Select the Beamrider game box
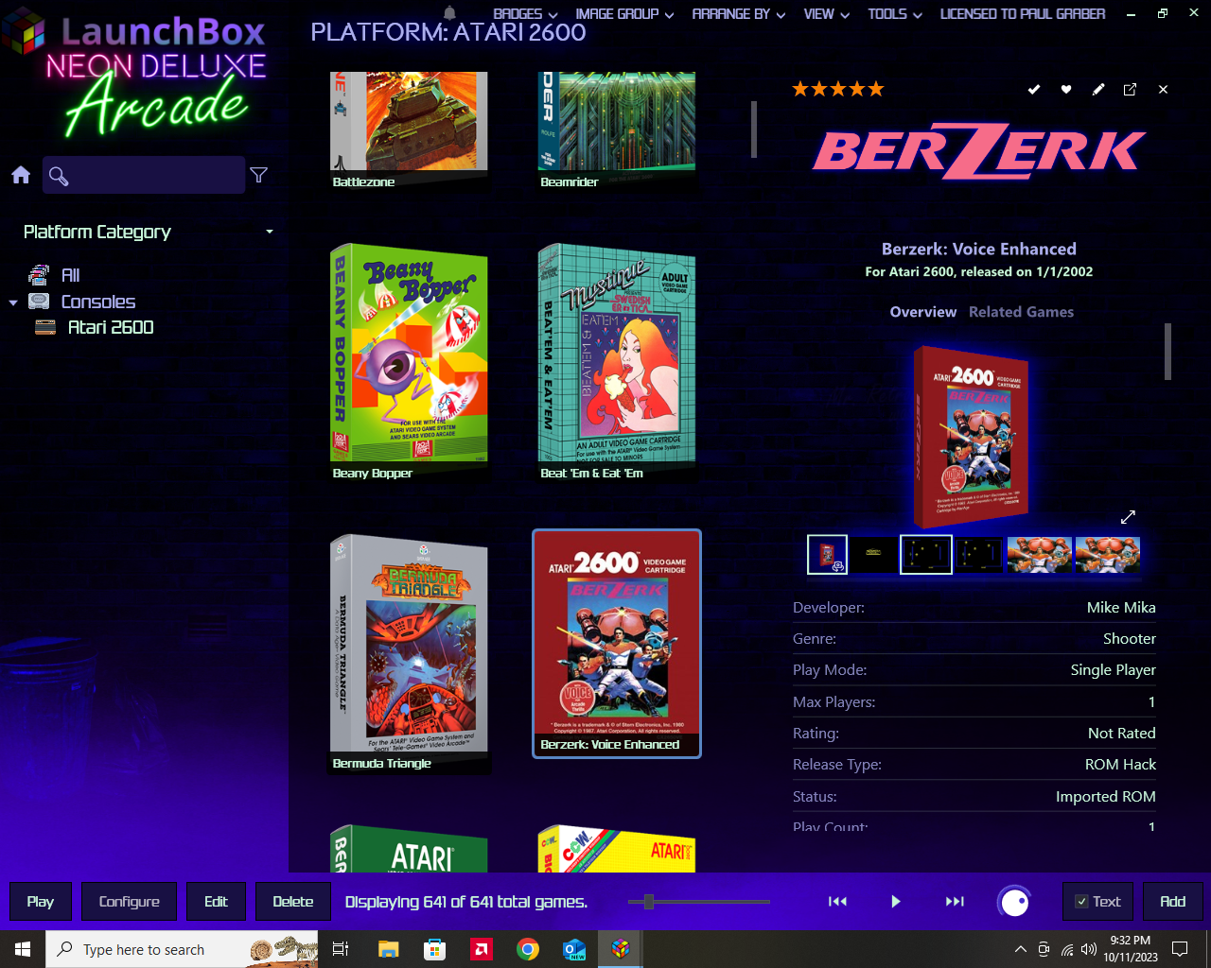The height and width of the screenshot is (968, 1211). (617, 131)
